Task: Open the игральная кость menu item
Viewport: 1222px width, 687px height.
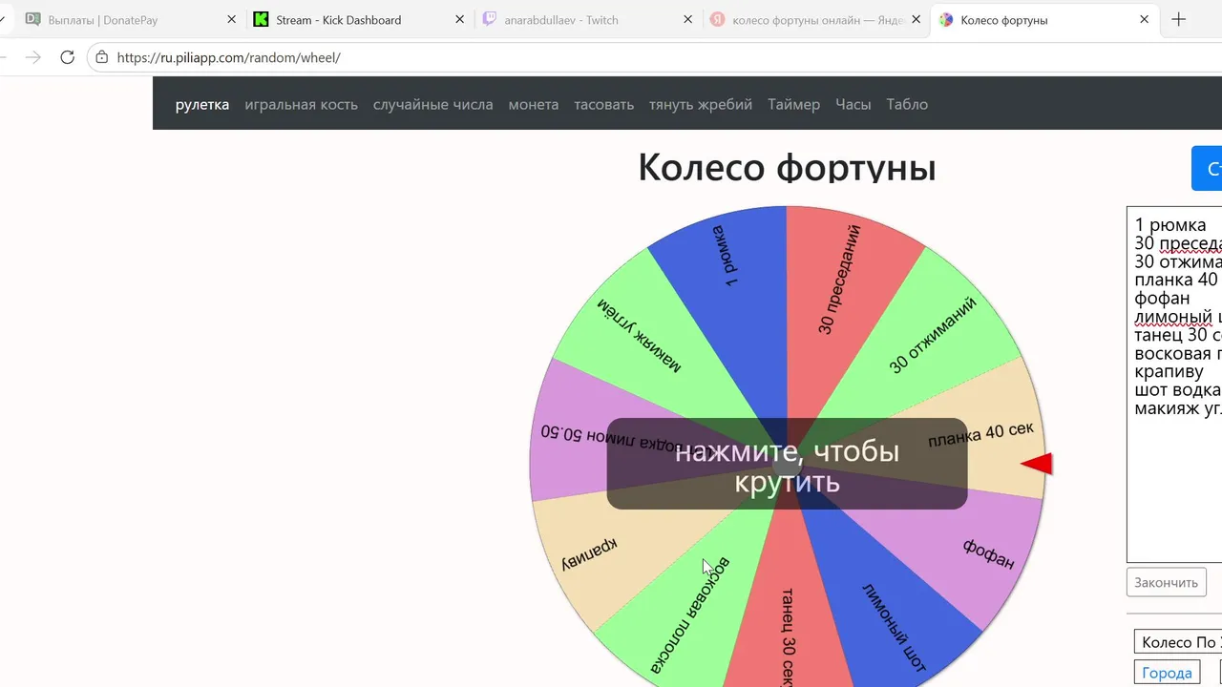Action: pyautogui.click(x=301, y=104)
